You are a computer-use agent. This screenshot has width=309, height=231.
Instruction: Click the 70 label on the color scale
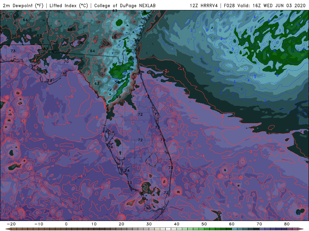click(x=259, y=224)
